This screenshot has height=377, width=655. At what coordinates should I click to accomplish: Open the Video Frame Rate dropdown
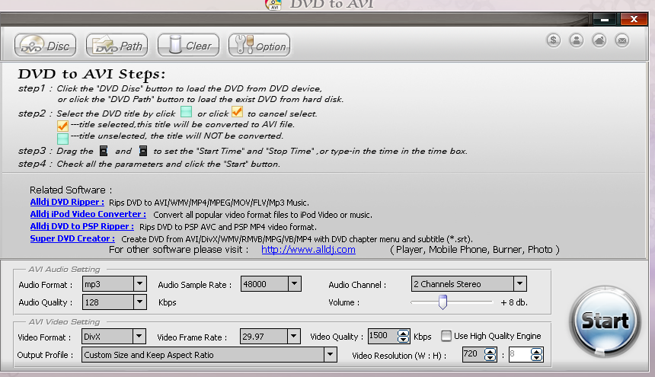tap(294, 336)
